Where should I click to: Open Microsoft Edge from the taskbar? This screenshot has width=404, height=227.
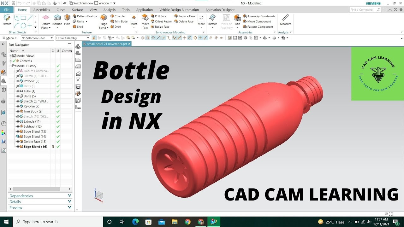[x=135, y=222]
